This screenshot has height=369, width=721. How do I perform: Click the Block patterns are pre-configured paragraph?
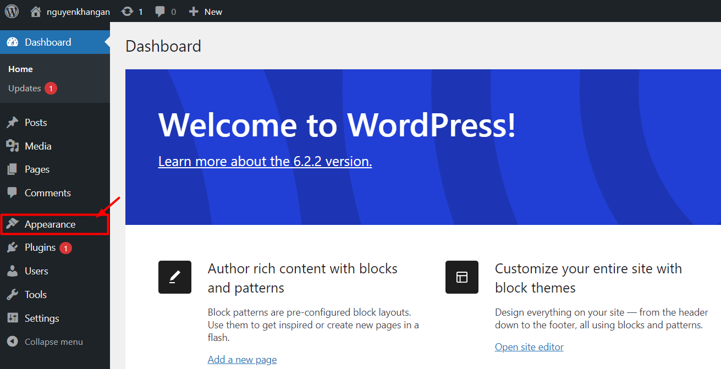click(x=313, y=325)
